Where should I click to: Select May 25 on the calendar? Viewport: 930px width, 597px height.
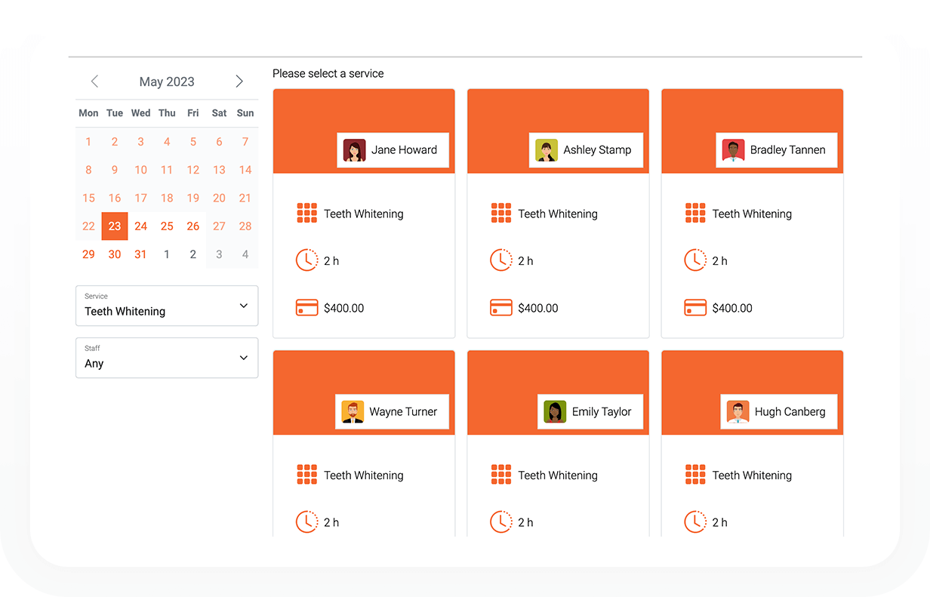pos(167,226)
